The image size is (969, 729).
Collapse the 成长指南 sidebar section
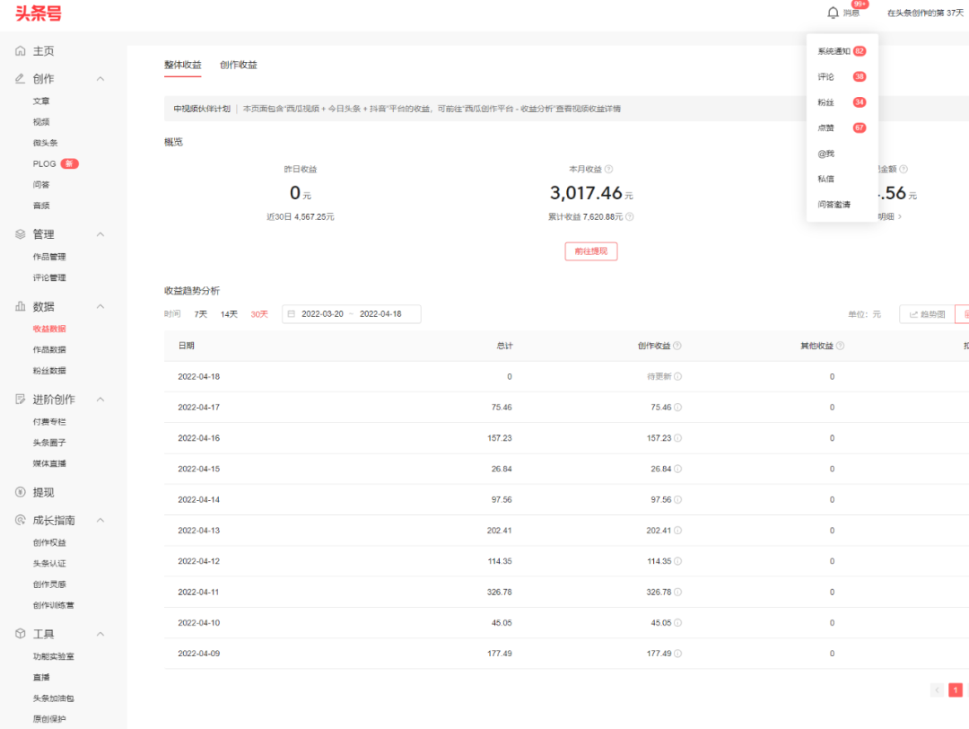tap(100, 521)
